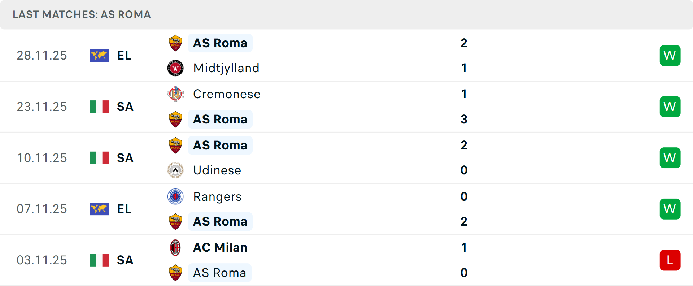Click the Last Matches: AS Roma header
This screenshot has height=286, width=693.
tap(82, 14)
